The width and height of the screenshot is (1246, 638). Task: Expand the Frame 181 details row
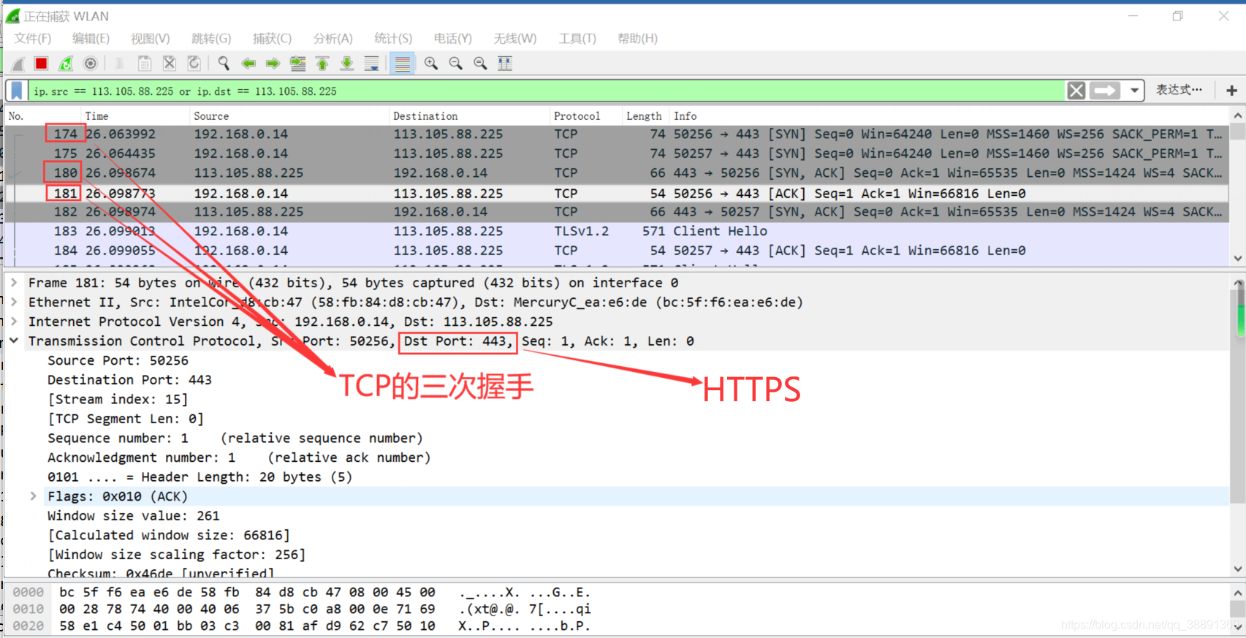pos(14,282)
